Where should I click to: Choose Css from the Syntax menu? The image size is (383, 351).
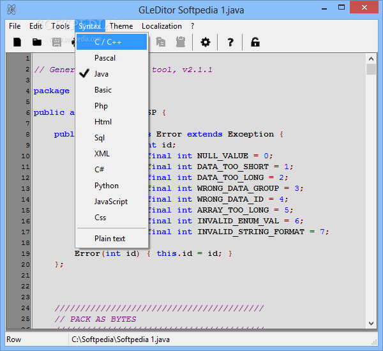pyautogui.click(x=112, y=218)
